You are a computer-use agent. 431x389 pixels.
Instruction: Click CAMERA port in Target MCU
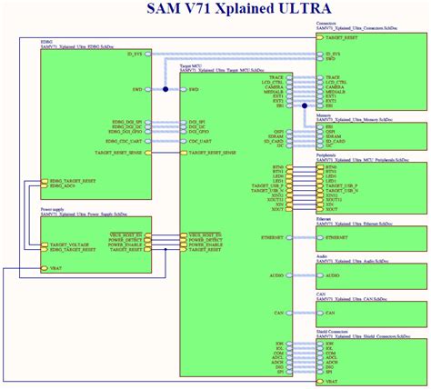(x=289, y=87)
